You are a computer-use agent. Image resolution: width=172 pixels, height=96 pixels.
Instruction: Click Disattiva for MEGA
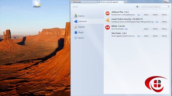point(155,29)
